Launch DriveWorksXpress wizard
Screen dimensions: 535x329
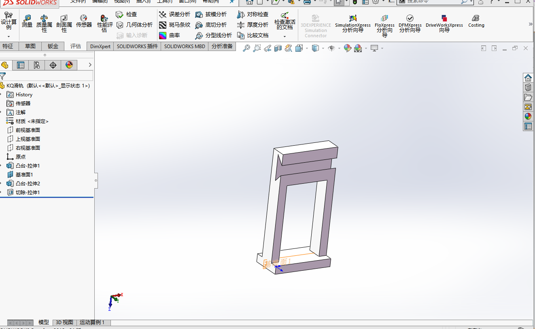pos(444,23)
